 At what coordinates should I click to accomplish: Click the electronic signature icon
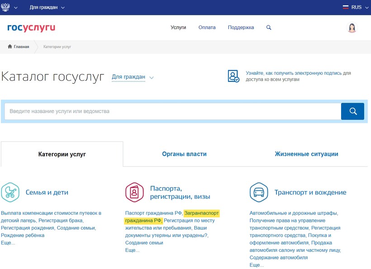click(233, 76)
